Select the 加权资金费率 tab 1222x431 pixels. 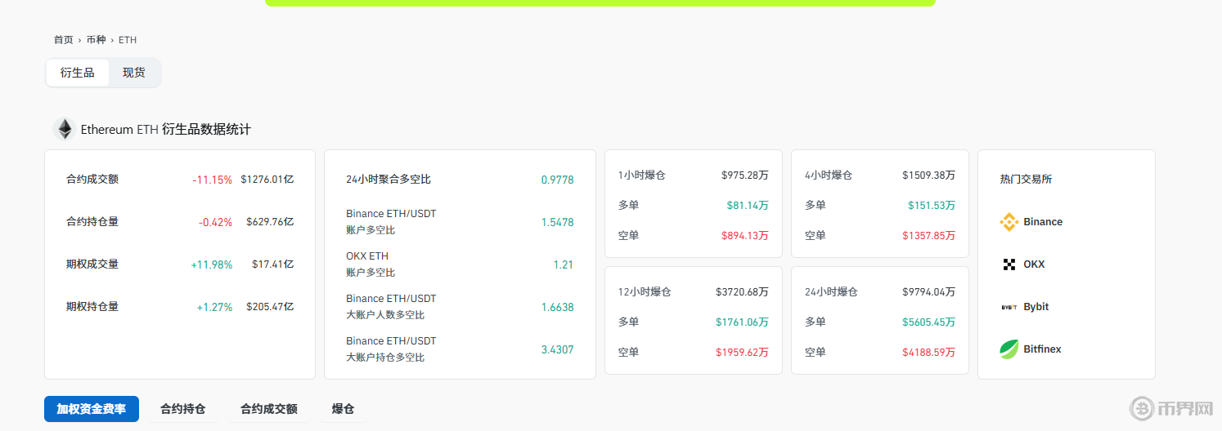pos(92,409)
